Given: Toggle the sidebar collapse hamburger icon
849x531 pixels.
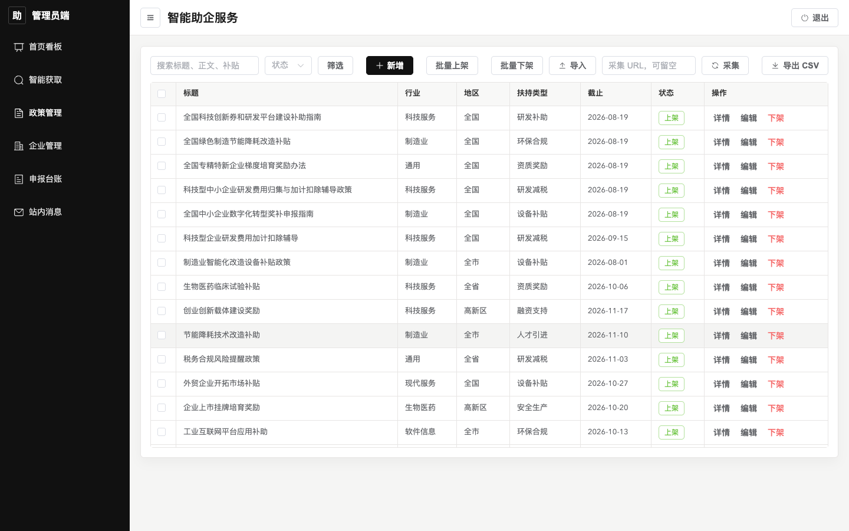Looking at the screenshot, I should click(150, 18).
